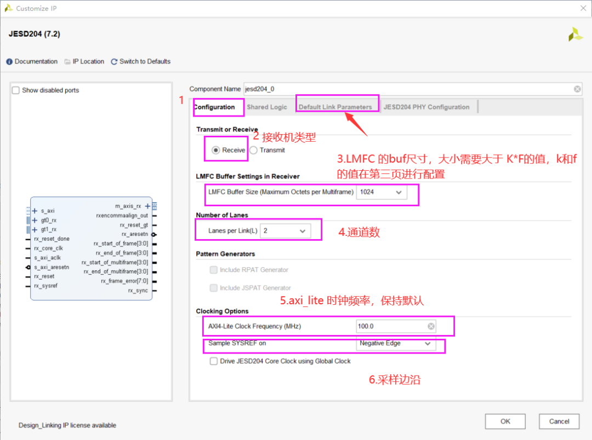Open the Sample SYSREF on dropdown

396,344
